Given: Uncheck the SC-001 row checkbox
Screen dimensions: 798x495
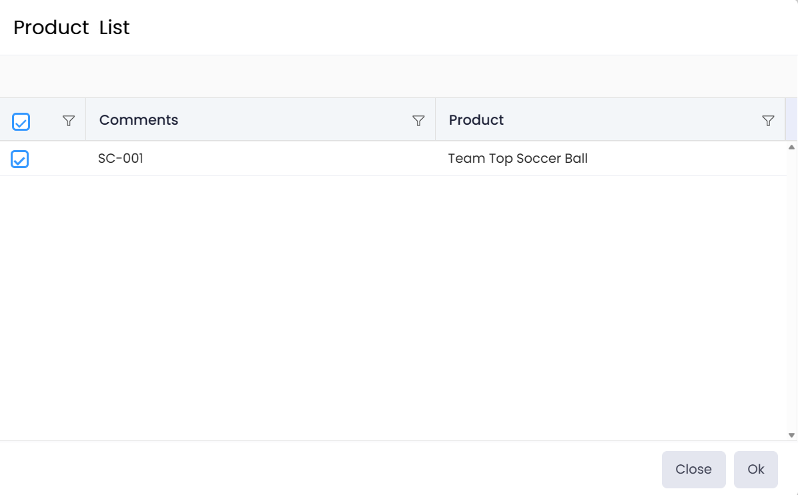Looking at the screenshot, I should (x=20, y=159).
